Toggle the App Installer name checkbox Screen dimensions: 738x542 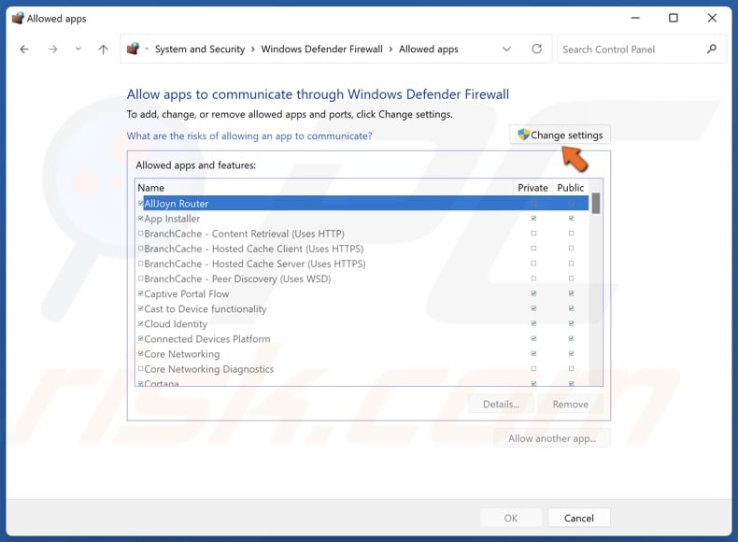coord(141,219)
